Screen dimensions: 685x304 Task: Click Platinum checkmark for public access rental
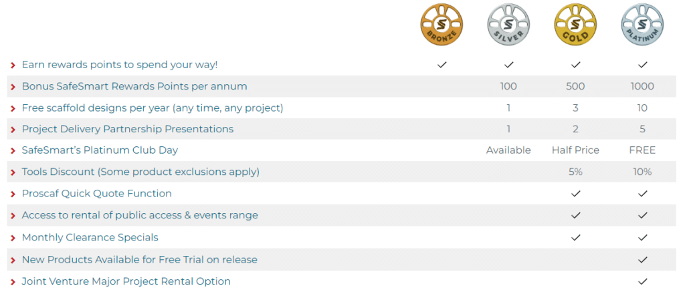pos(642,215)
